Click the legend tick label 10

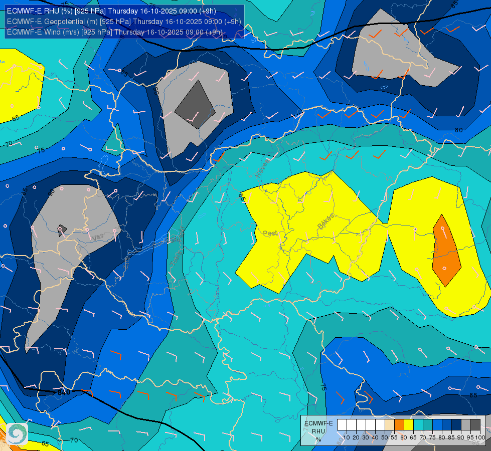click(x=347, y=437)
